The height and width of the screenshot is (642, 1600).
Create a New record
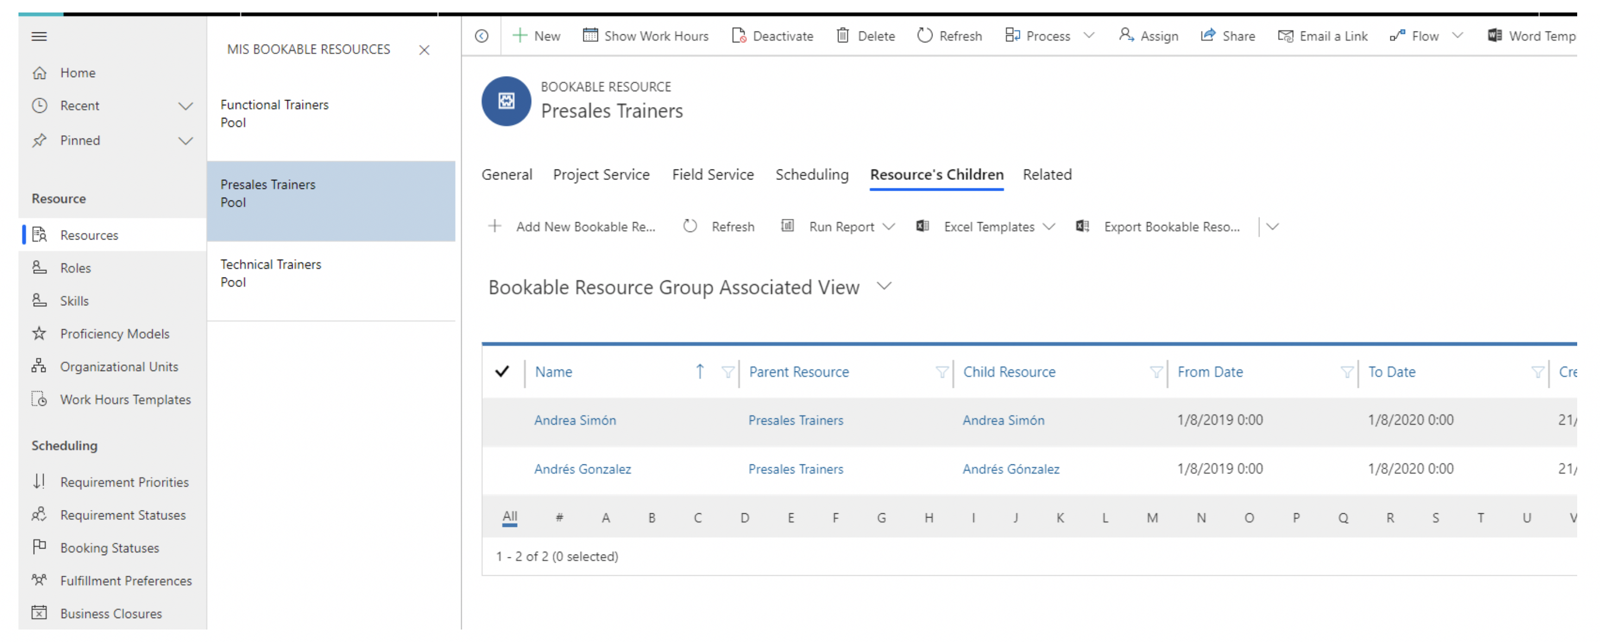pos(536,36)
